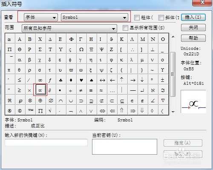Click the symbol preview pane

click(x=193, y=101)
